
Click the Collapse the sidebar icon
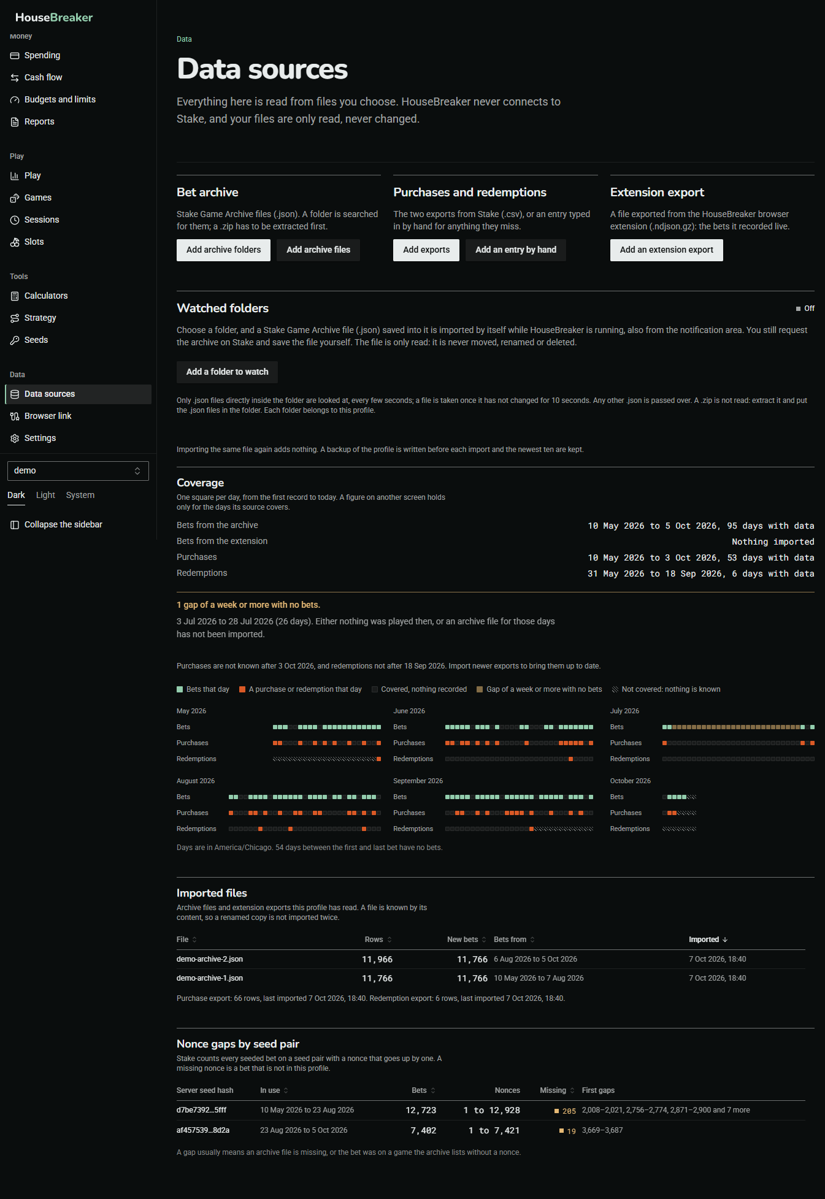(x=15, y=525)
